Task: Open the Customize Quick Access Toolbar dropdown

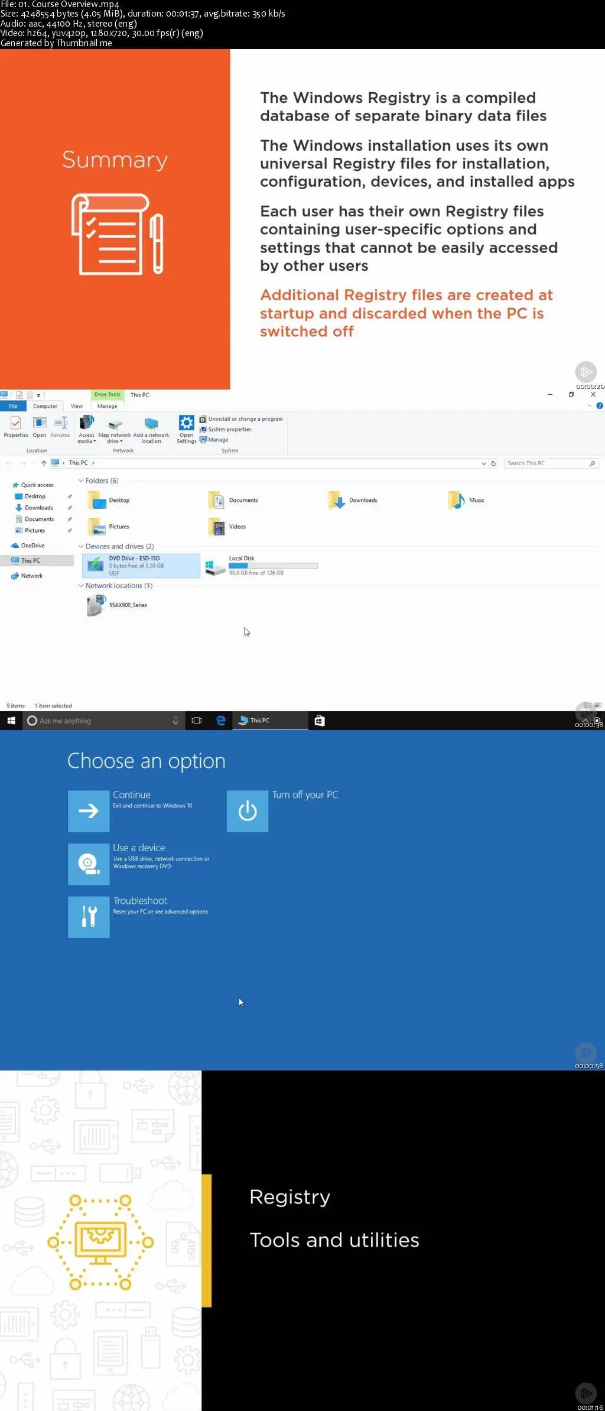Action: click(x=38, y=395)
